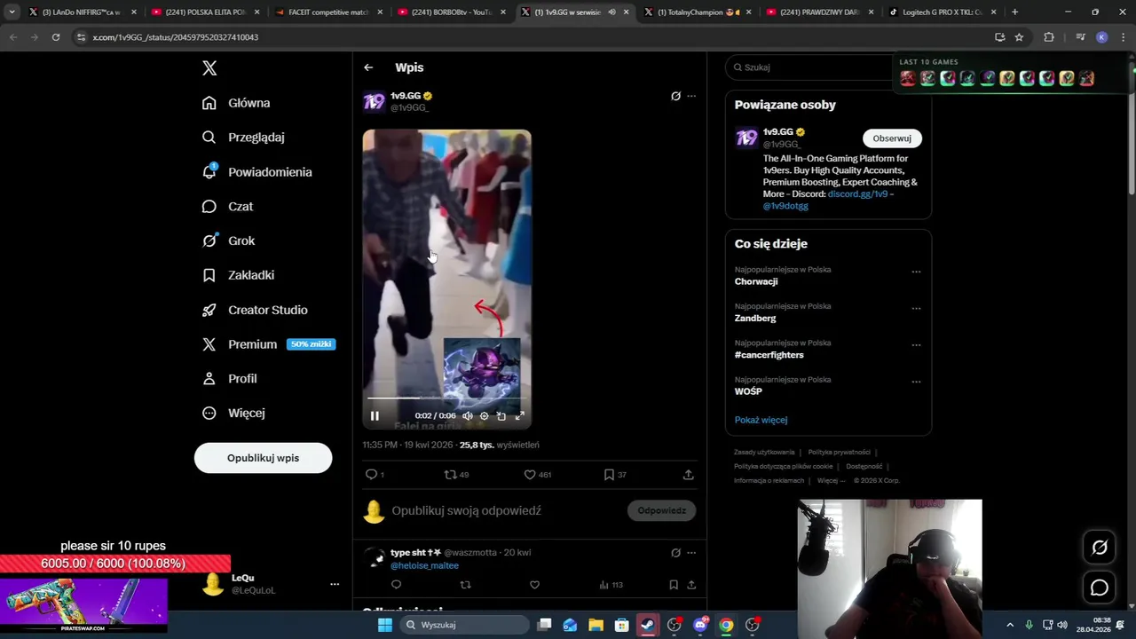Image resolution: width=1136 pixels, height=639 pixels.
Task: Open discord.gg/1v9 link
Action: pyautogui.click(x=857, y=193)
